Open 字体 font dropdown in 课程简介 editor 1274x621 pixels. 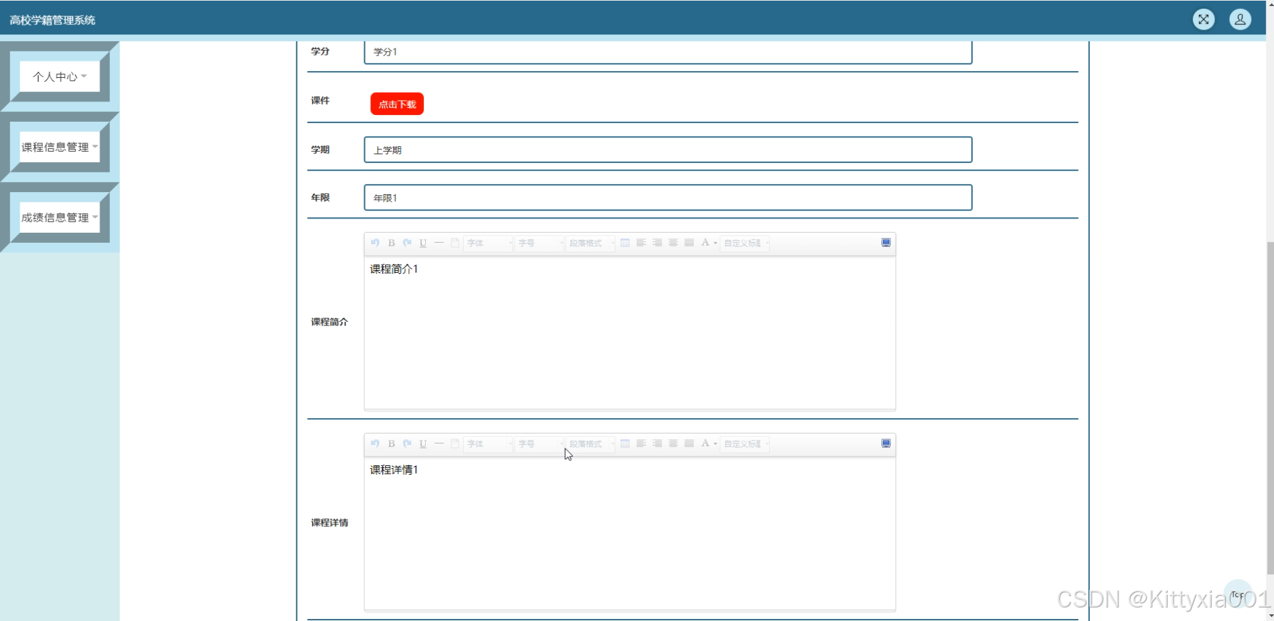[488, 243]
